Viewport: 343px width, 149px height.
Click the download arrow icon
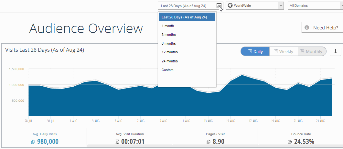coord(336,51)
